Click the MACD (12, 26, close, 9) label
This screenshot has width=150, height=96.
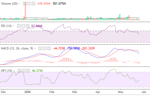(17, 48)
